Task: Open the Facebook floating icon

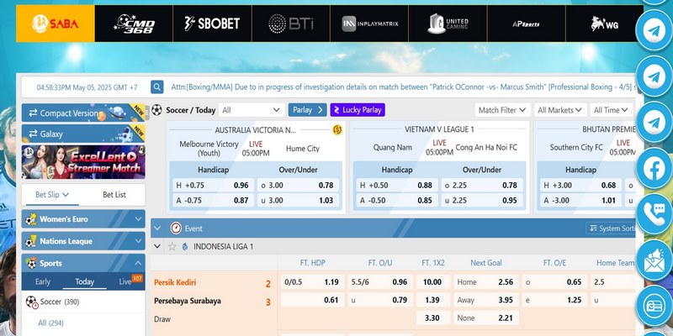Action: pyautogui.click(x=654, y=169)
